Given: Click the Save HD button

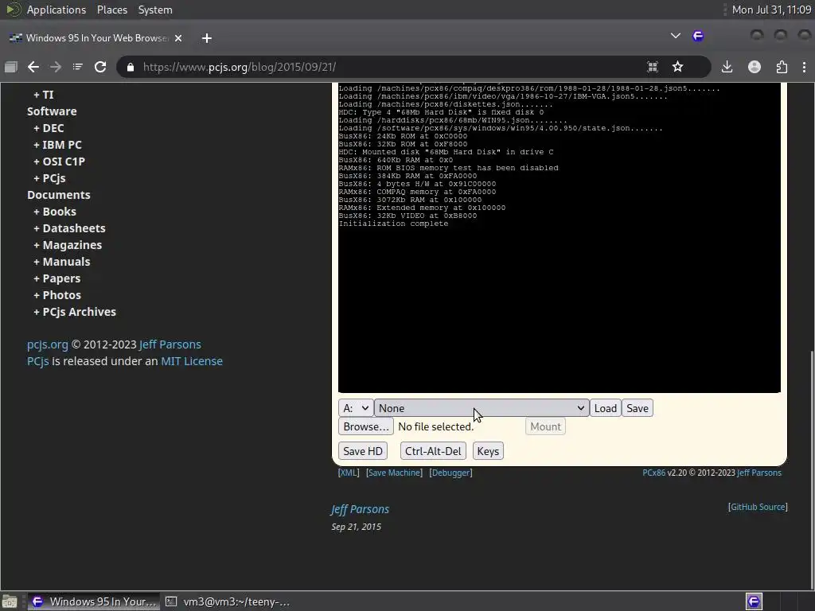Looking at the screenshot, I should (363, 451).
